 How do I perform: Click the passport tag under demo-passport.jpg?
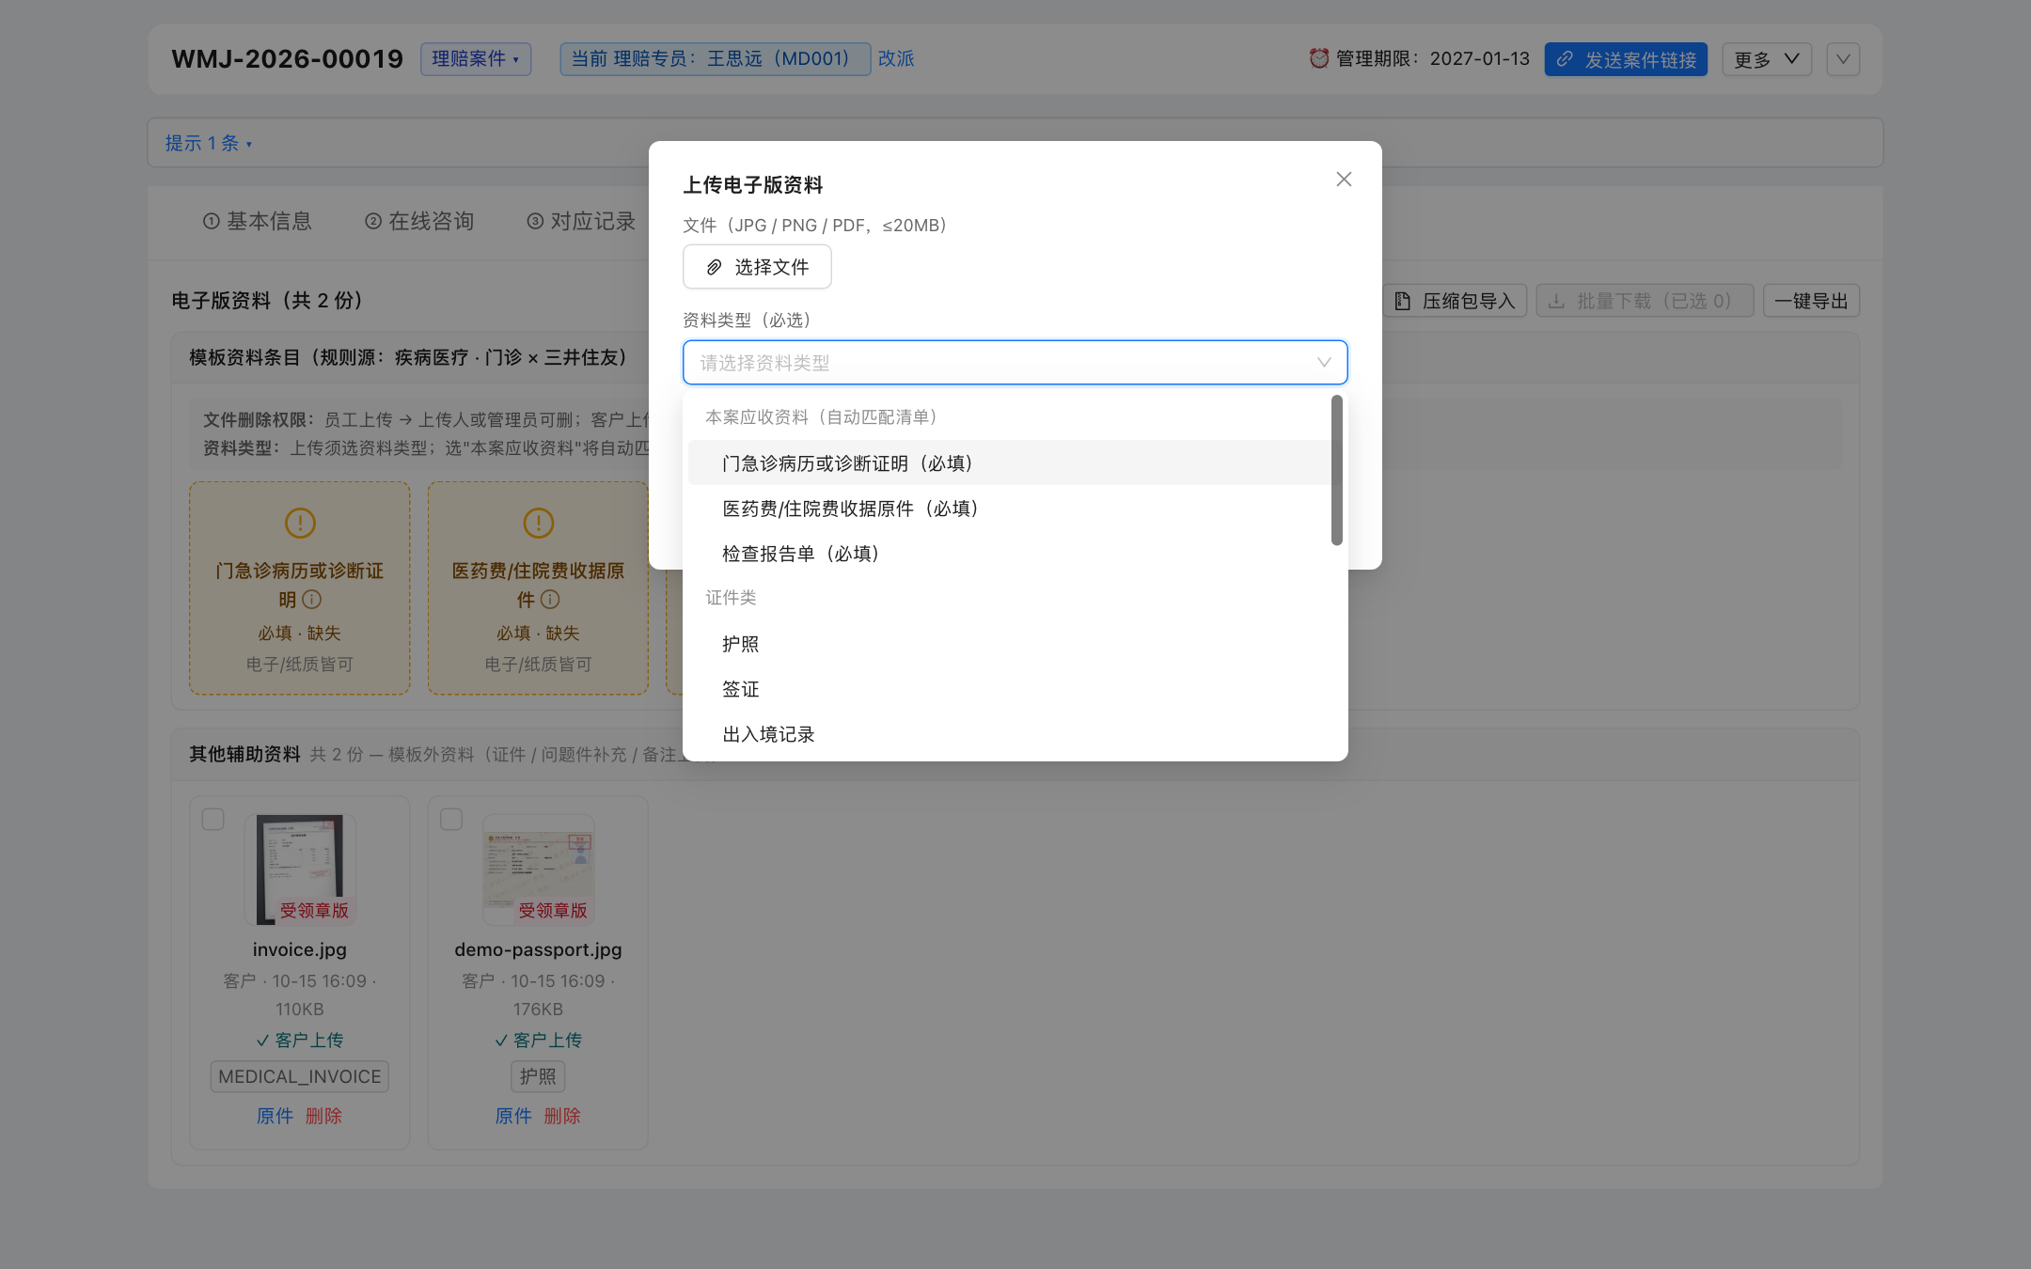pos(538,1077)
